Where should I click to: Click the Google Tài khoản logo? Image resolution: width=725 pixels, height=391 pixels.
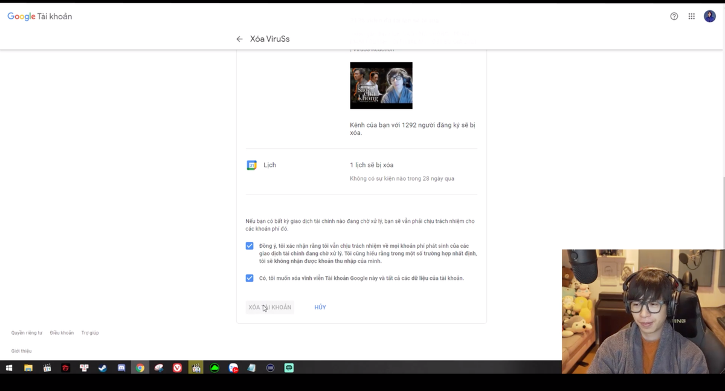(x=40, y=16)
